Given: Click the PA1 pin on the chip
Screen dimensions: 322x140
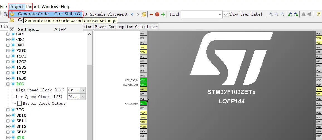Looking at the screenshot, I should click(x=143, y=136).
